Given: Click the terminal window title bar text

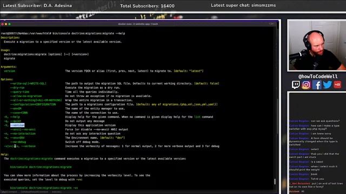Looking at the screenshot, I should 138,24.
